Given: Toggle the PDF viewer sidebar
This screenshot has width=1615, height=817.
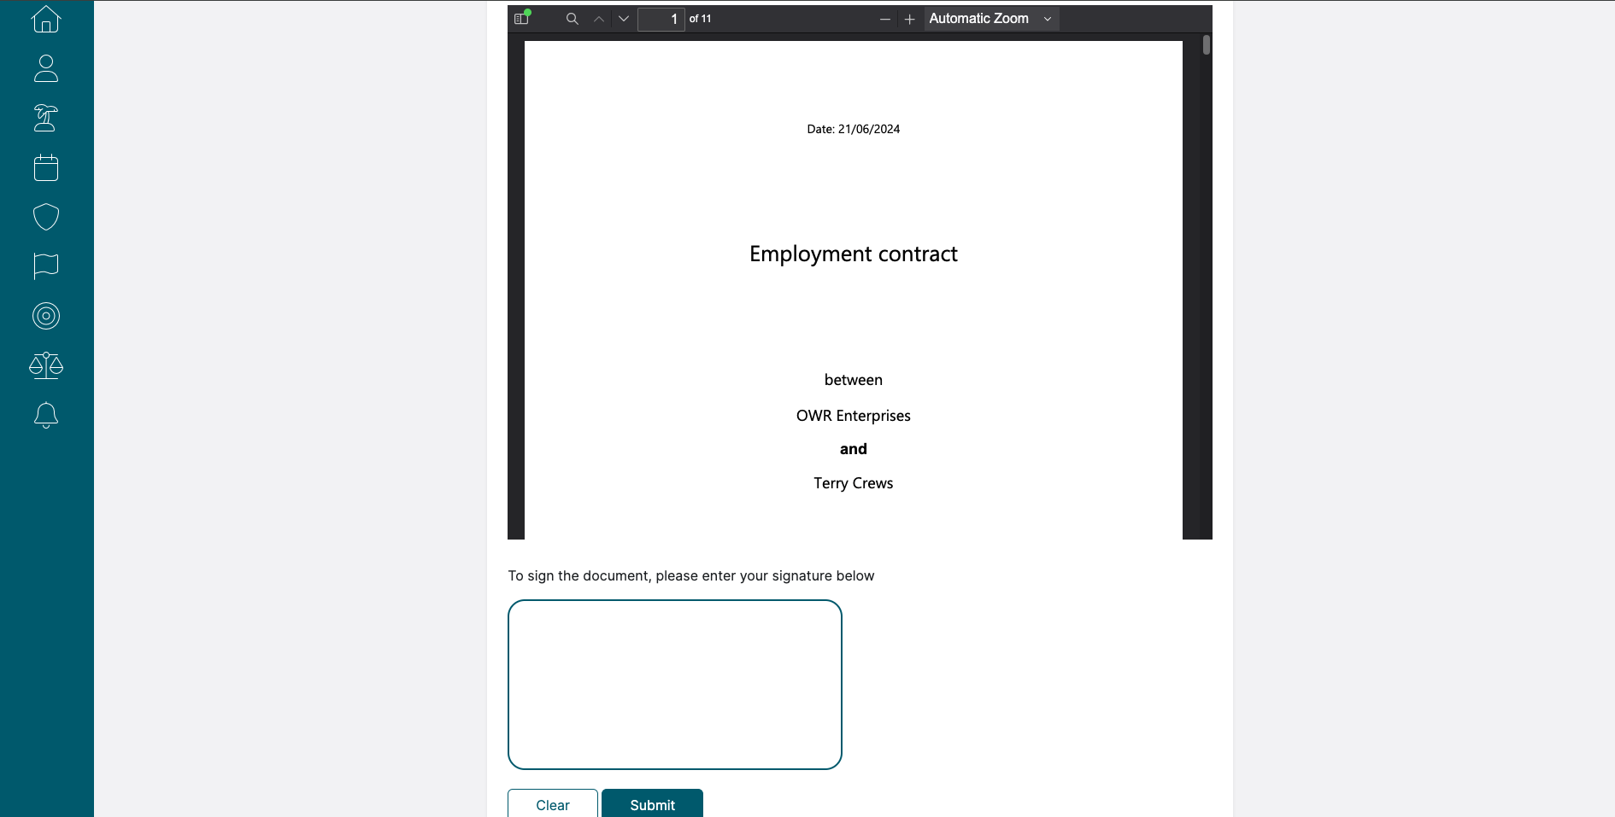Looking at the screenshot, I should point(521,19).
